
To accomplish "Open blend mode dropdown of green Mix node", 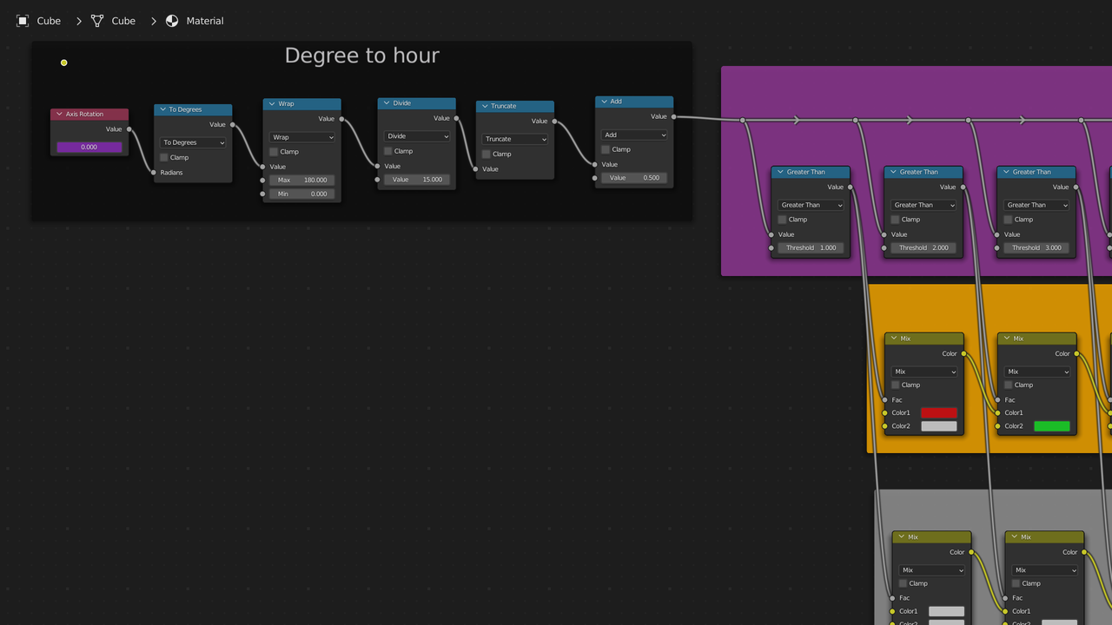I will point(1037,372).
